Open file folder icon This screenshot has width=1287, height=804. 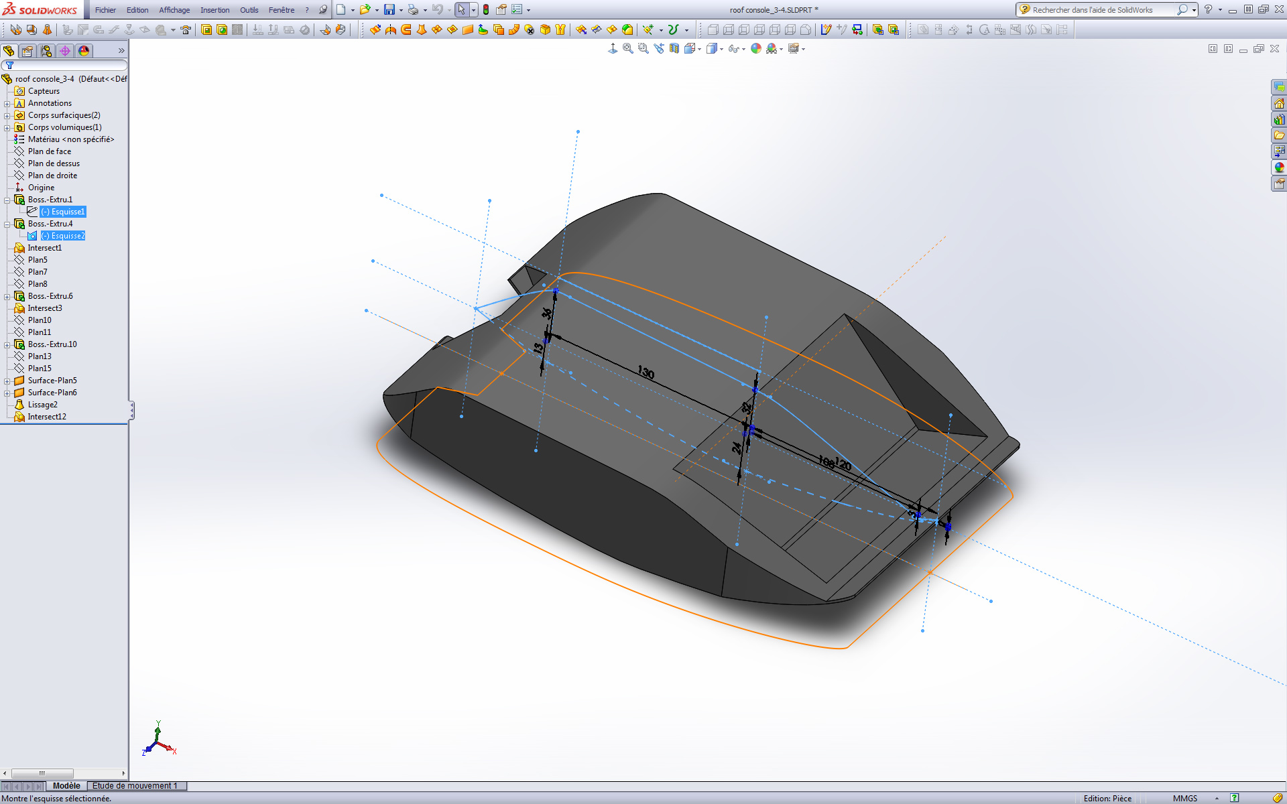tap(365, 10)
